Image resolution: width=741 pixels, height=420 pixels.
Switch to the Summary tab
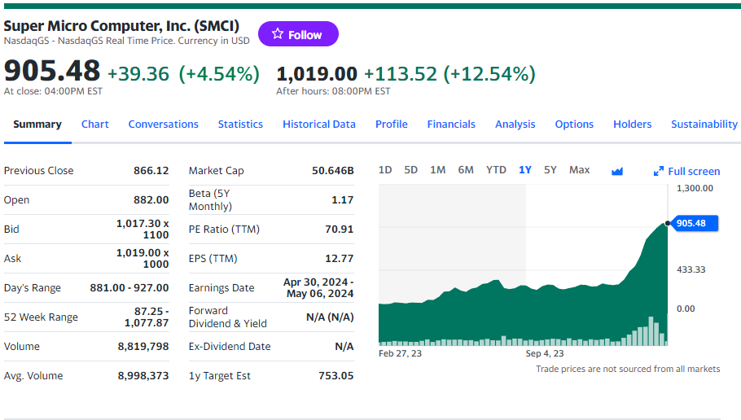point(37,125)
